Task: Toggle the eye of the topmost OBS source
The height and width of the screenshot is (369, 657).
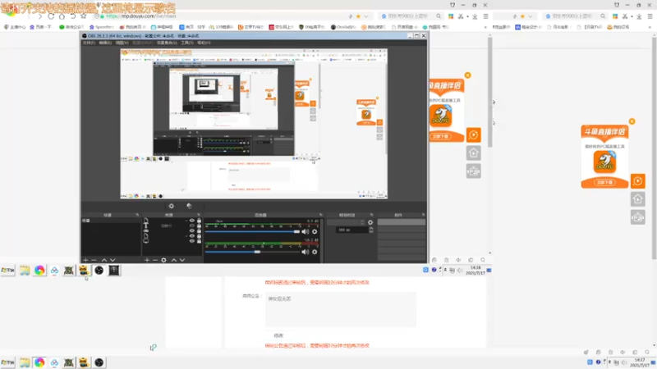Action: pyautogui.click(x=192, y=221)
